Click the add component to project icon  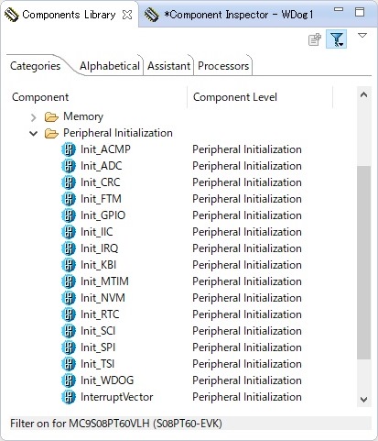point(315,39)
